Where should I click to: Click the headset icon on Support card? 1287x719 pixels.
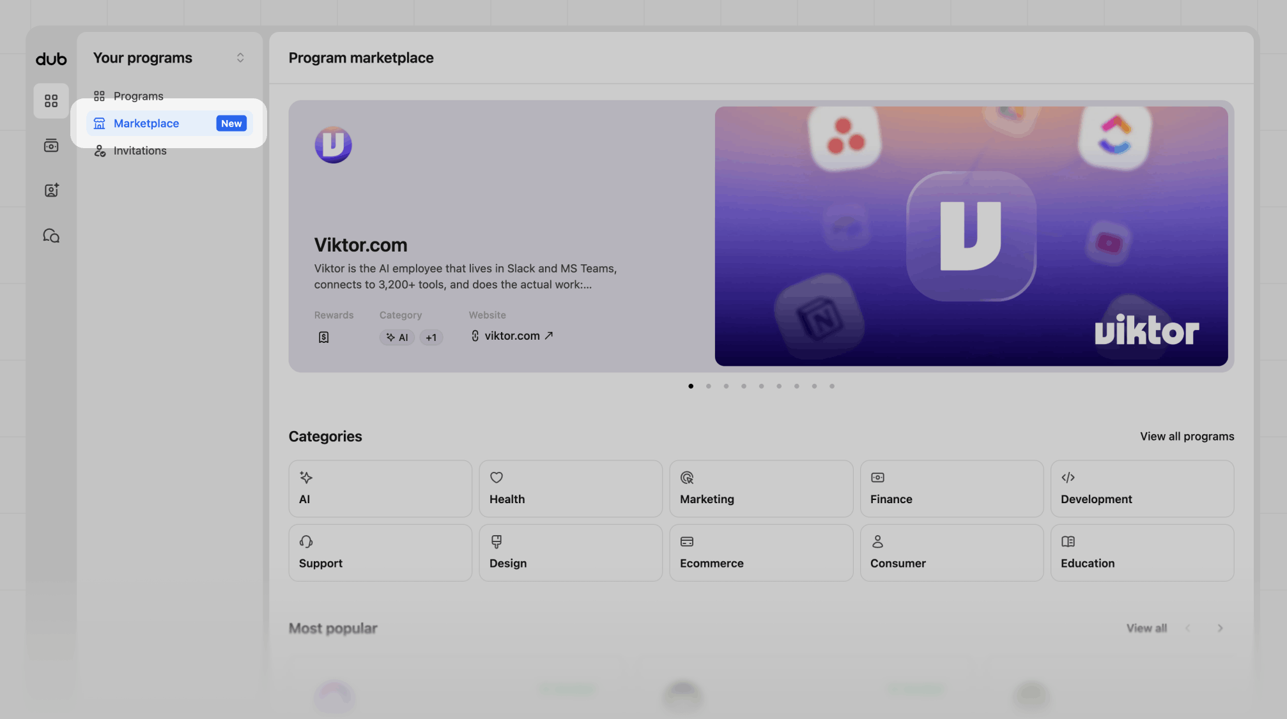pyautogui.click(x=306, y=541)
